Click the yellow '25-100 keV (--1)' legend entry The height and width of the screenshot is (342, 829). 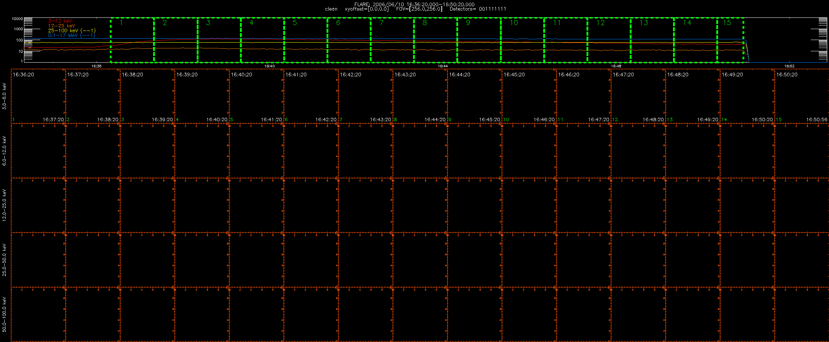[x=72, y=31]
